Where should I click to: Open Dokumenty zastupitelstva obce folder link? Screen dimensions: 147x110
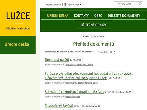pos(82,83)
